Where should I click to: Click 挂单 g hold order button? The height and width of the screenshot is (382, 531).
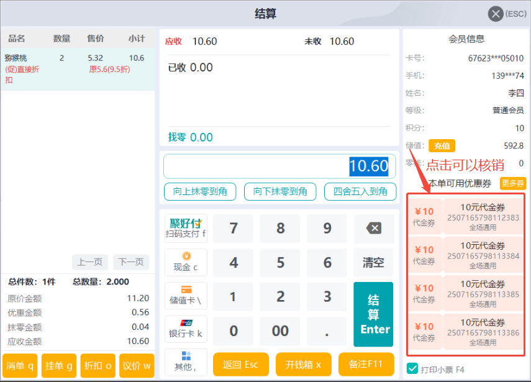point(59,366)
